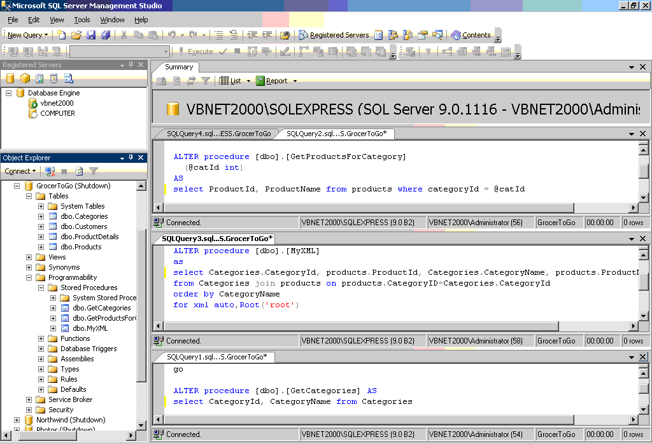Screen dimensions: 652x444
Task: Collapse the GrocerToGo database node
Action: coord(17,186)
